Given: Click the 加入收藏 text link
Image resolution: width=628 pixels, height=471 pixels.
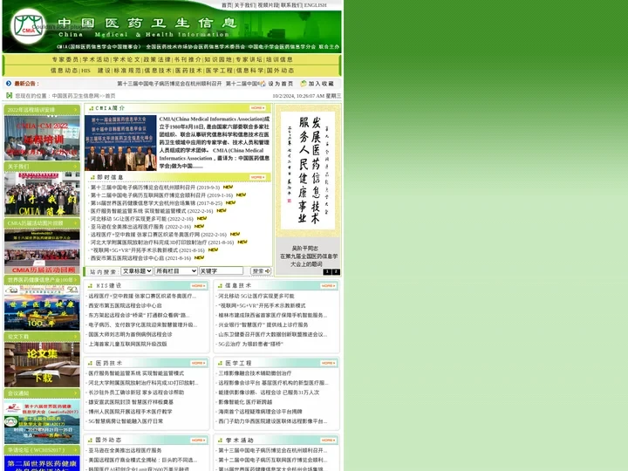Looking at the screenshot, I should (x=321, y=84).
